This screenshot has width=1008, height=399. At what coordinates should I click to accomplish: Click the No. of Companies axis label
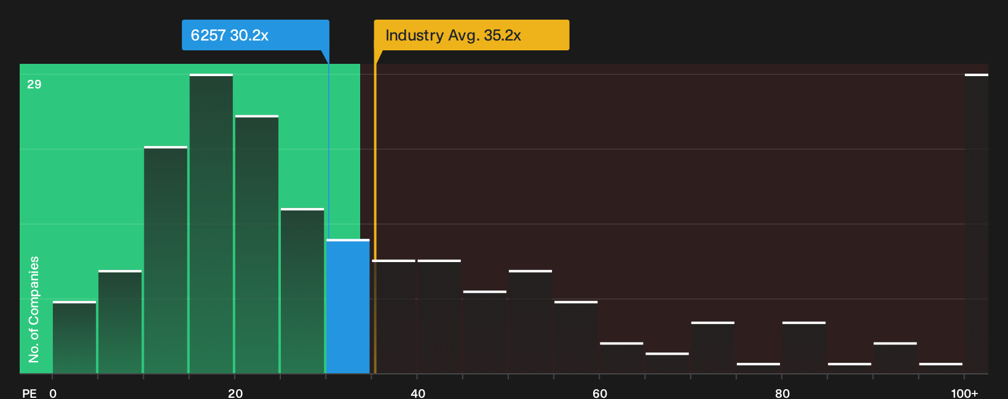coord(34,309)
